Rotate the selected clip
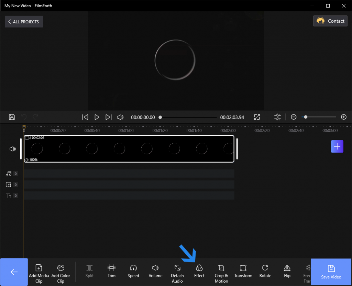The image size is (352, 286). [x=265, y=271]
